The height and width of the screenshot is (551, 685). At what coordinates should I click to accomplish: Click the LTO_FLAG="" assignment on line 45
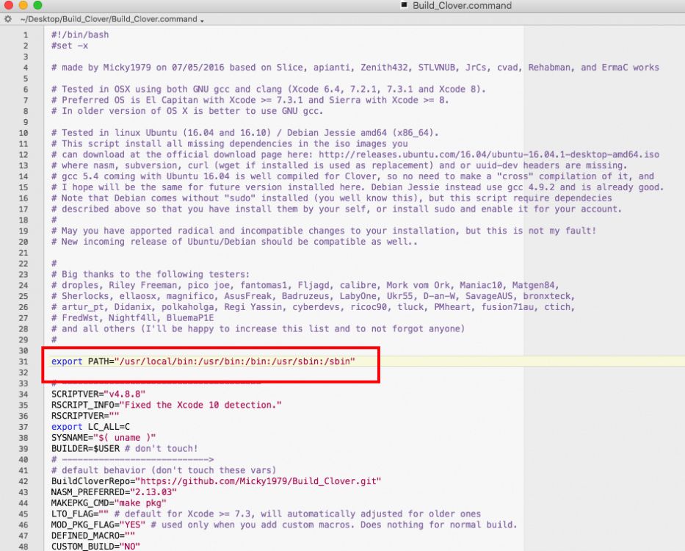pos(80,514)
